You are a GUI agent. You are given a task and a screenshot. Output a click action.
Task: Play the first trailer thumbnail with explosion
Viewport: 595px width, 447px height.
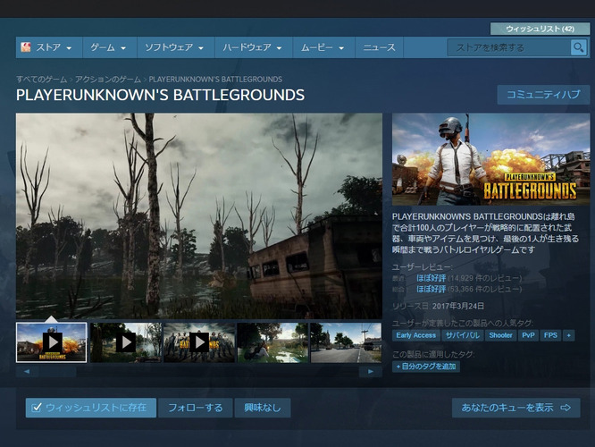(x=52, y=342)
